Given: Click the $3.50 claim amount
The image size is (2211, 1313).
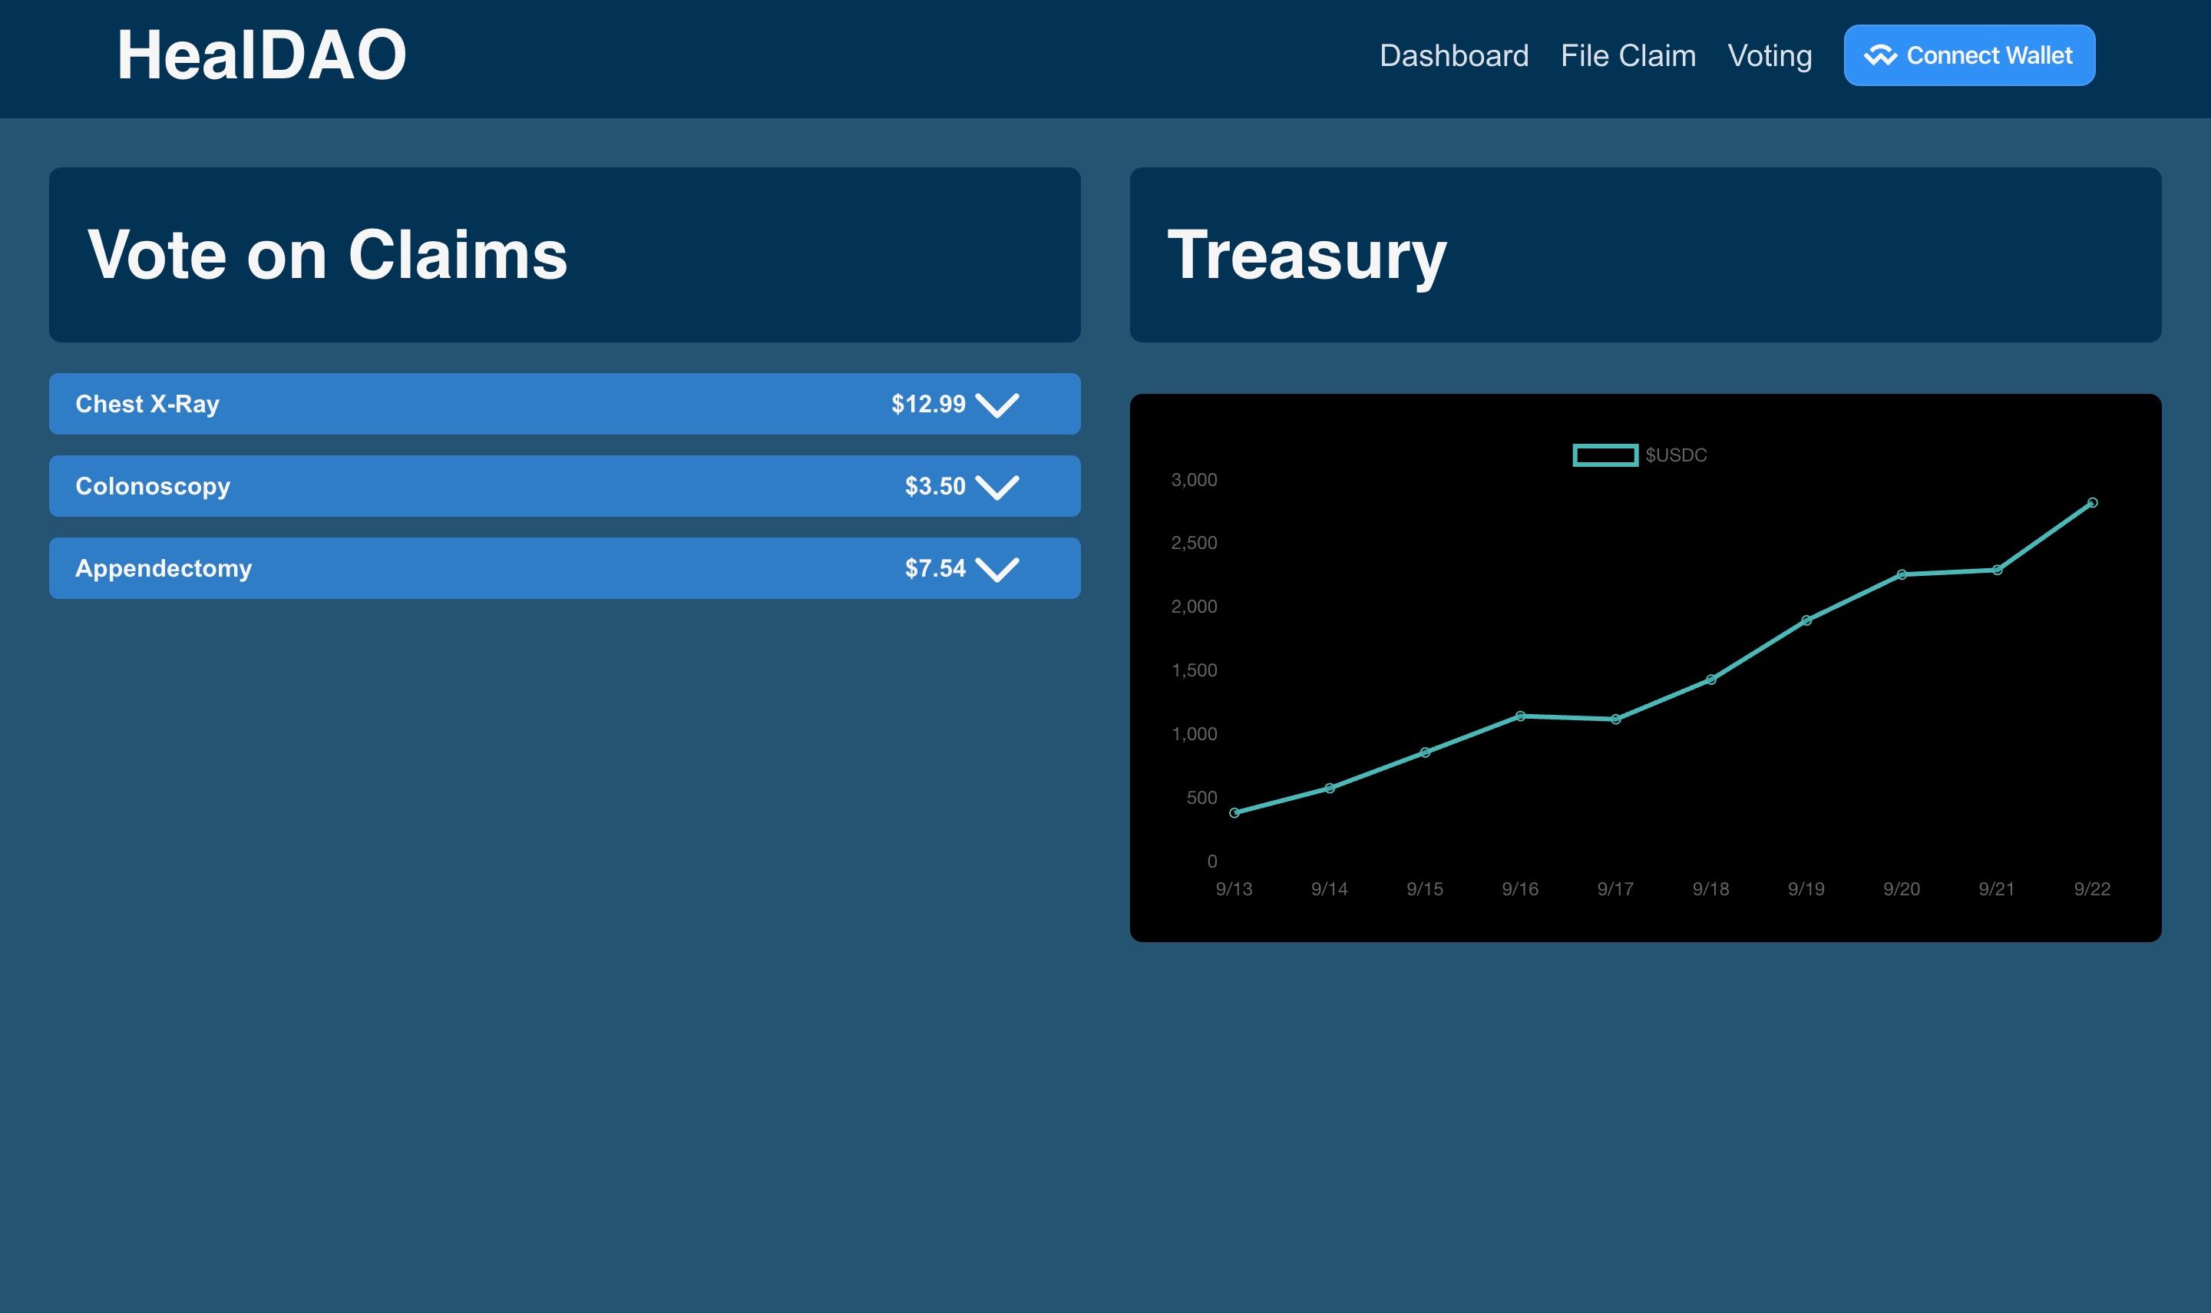Looking at the screenshot, I should tap(936, 487).
